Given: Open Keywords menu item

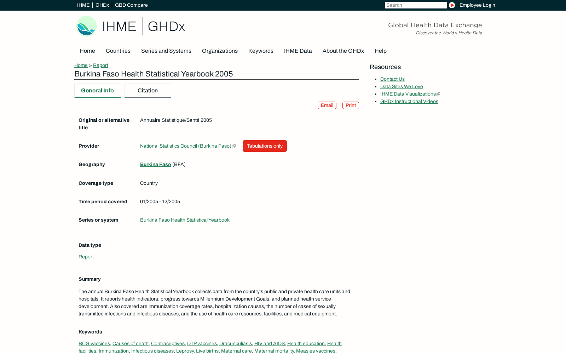Looking at the screenshot, I should [x=261, y=51].
